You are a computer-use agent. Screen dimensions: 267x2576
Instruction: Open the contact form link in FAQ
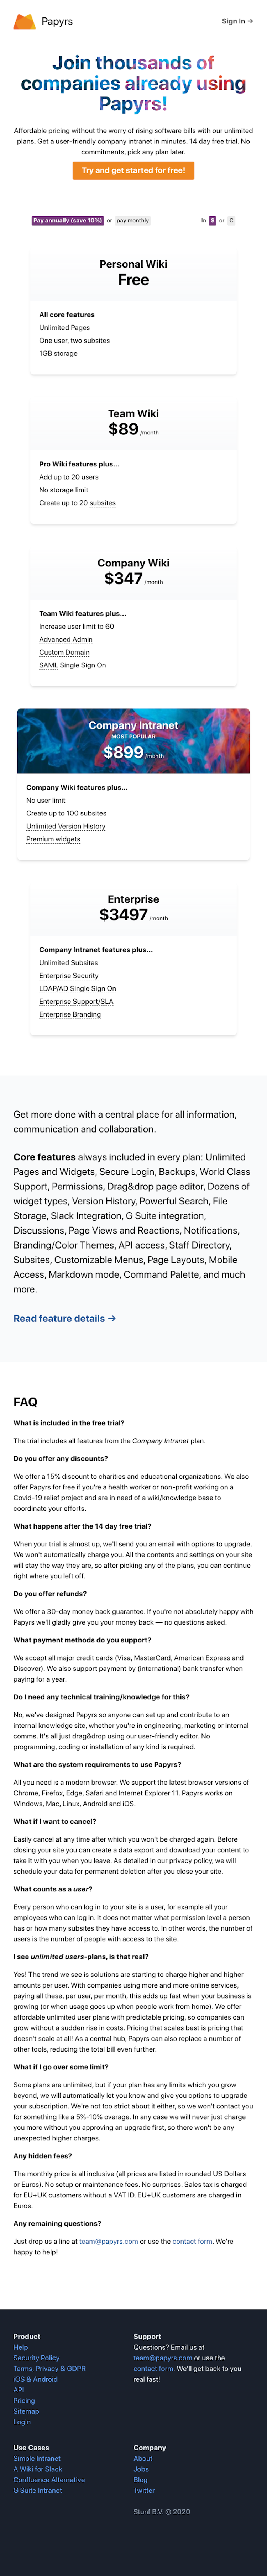pyautogui.click(x=191, y=2241)
